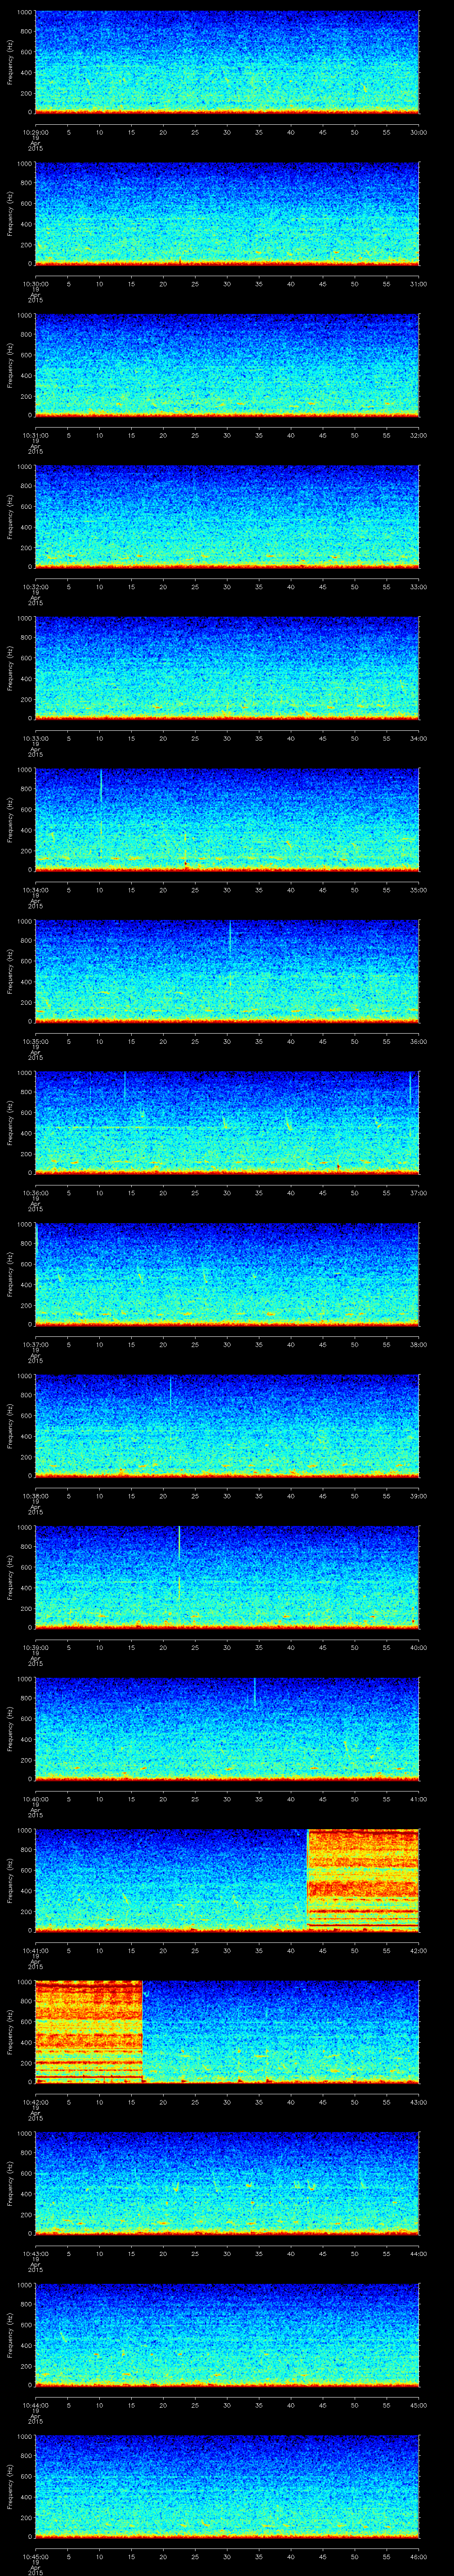The width and height of the screenshot is (454, 2576).
Task: Click the '10:36:00' start time label
Action: point(35,1193)
